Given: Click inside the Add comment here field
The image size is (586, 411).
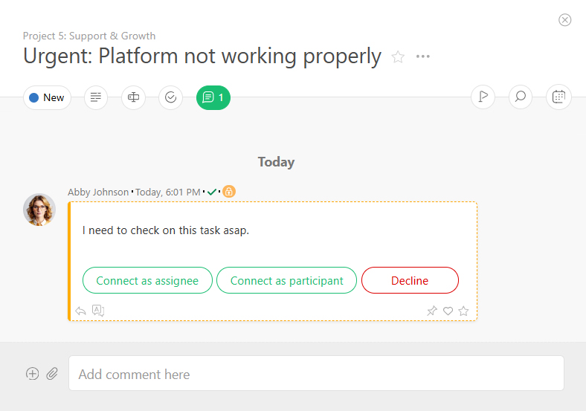Looking at the screenshot, I should 316,374.
